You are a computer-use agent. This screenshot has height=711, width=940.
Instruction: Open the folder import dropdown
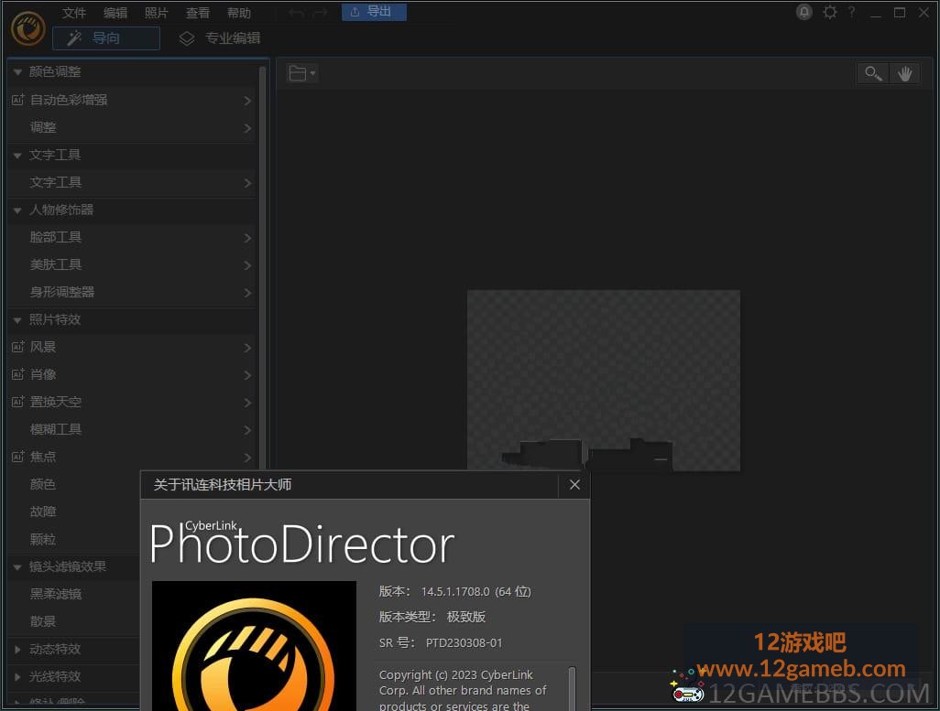302,73
